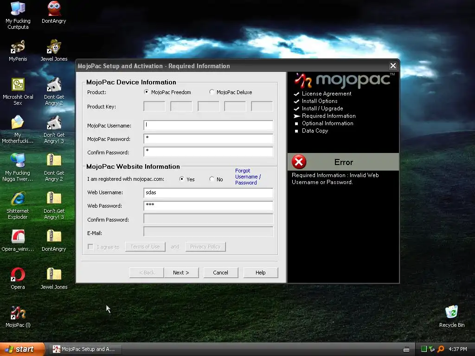
Task: Click the orange magnifier tray icon
Action: [441, 349]
